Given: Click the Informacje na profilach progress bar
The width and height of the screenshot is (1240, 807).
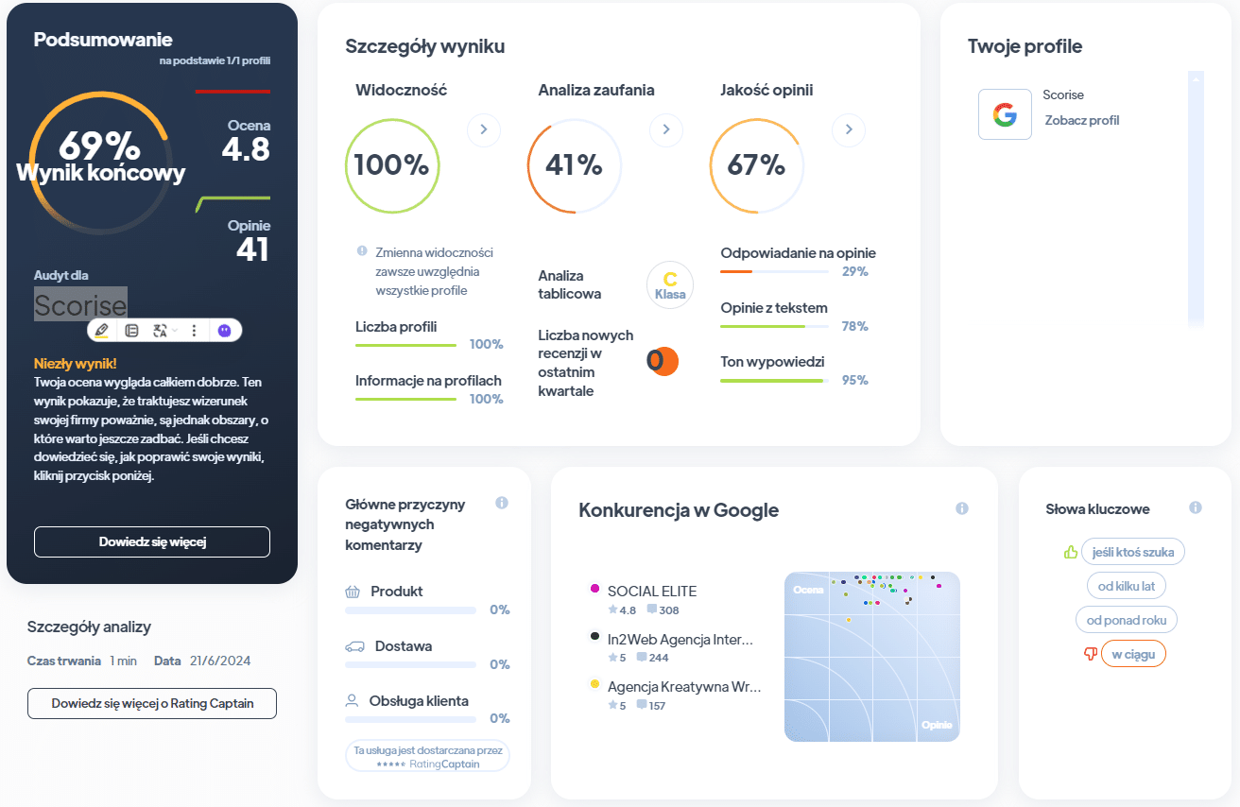Looking at the screenshot, I should pyautogui.click(x=406, y=399).
